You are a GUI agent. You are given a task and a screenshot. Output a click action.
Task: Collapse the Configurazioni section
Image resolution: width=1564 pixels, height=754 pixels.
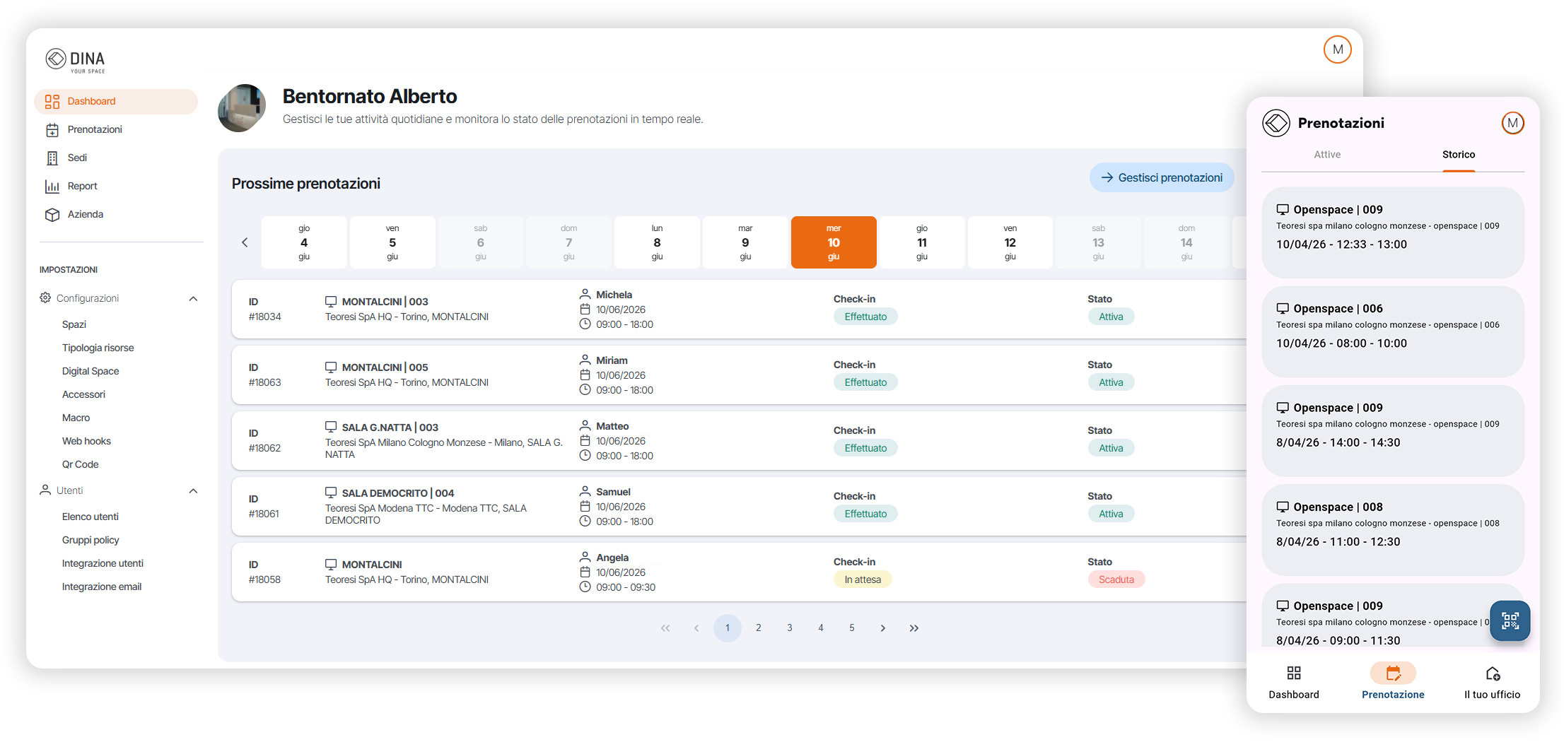[x=193, y=299]
